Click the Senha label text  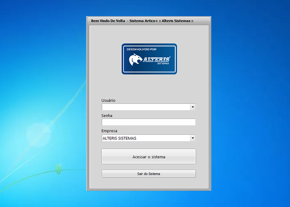[107, 116]
